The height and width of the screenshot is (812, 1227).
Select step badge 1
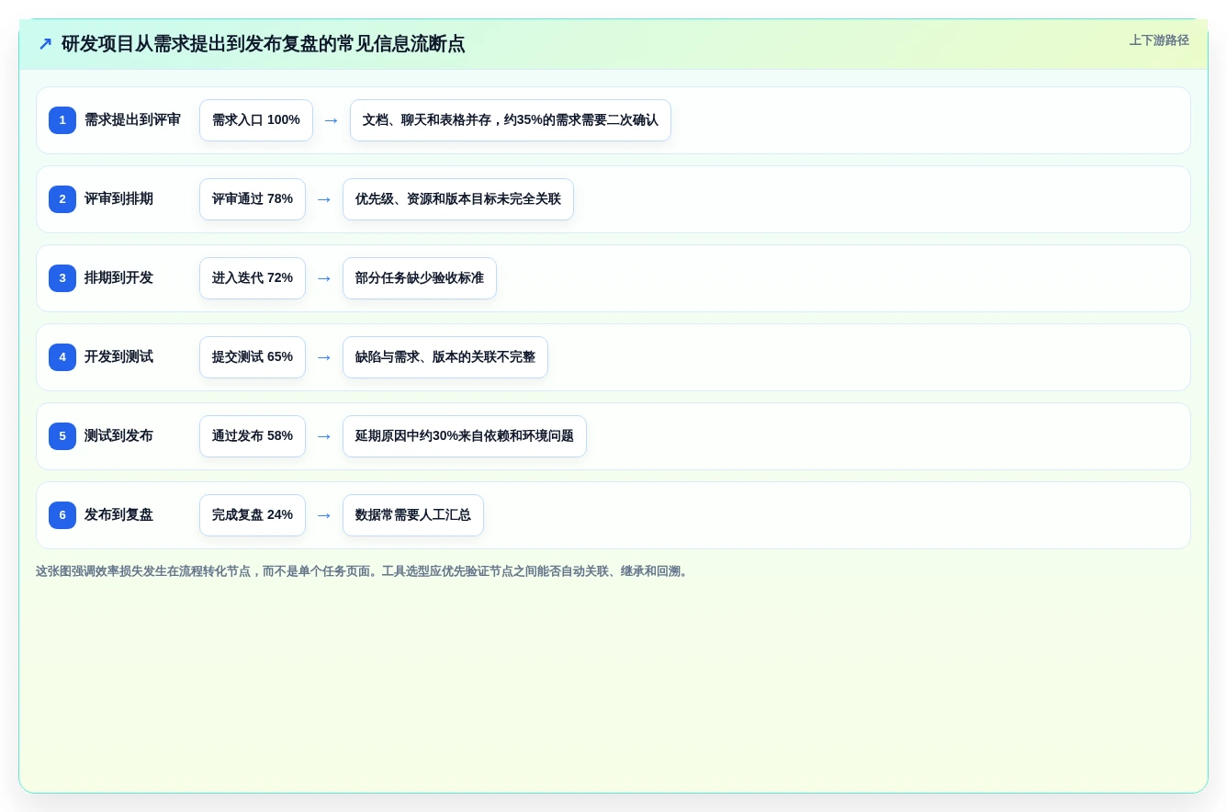click(x=62, y=120)
